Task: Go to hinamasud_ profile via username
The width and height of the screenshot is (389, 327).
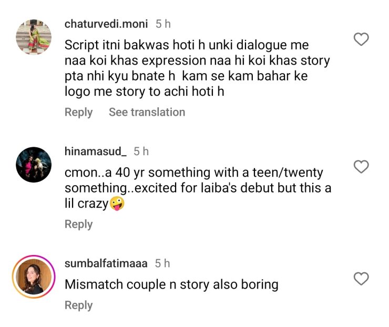Action: pos(96,151)
